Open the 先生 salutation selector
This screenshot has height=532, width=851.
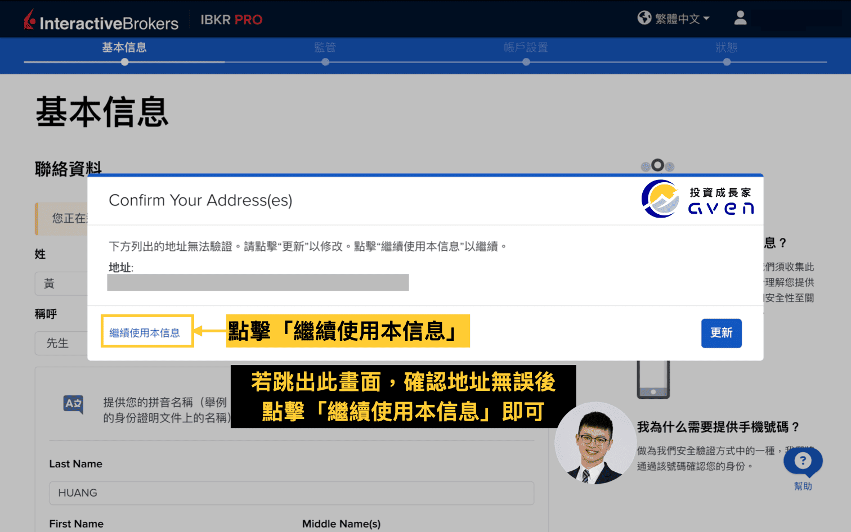[59, 343]
